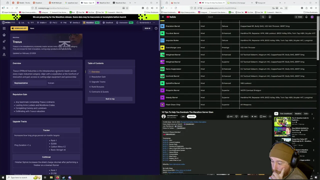The image size is (320, 180).
Task: Open Overwatch in Mobalytics game nav
Action: [124, 22]
